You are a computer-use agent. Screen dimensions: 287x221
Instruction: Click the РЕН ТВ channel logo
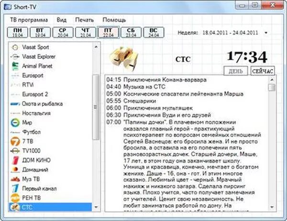pos(15,198)
